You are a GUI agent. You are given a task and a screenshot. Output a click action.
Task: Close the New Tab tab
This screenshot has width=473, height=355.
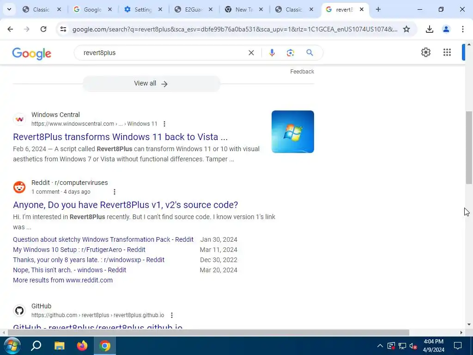tap(261, 9)
